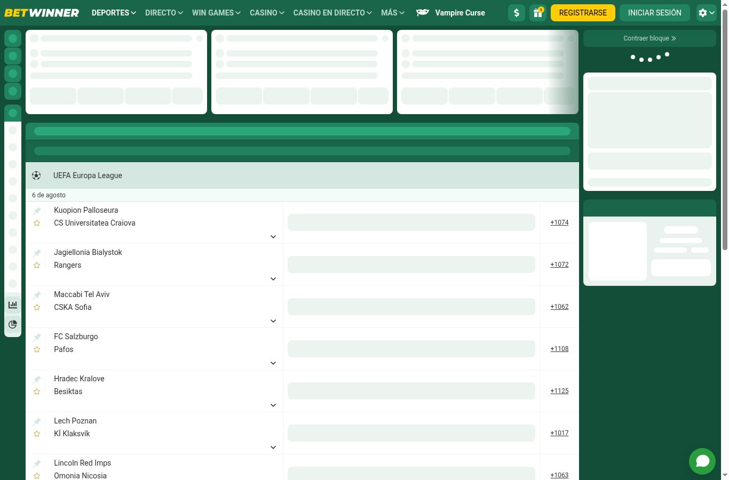Viewport: 729px width, 480px height.
Task: Open the live chat bubble
Action: click(x=702, y=461)
